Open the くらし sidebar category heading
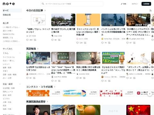 6,53
